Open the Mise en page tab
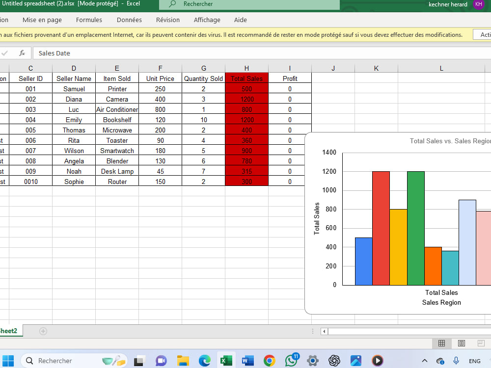The image size is (491, 368). coord(42,20)
